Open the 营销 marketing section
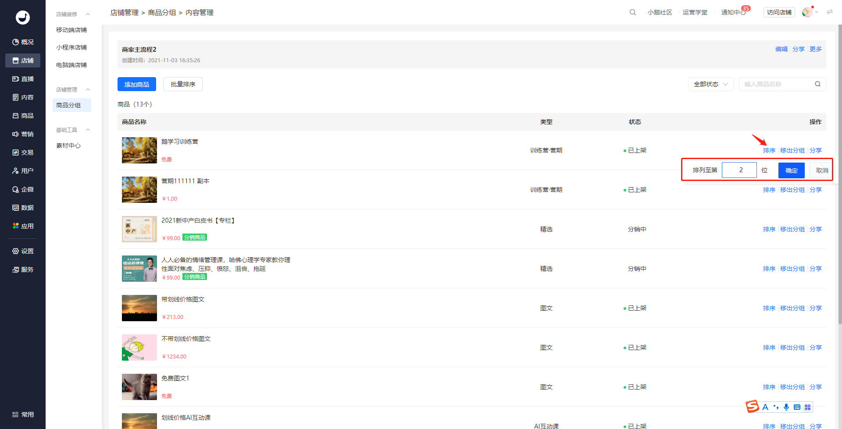Image resolution: width=842 pixels, height=429 pixels. pos(23,134)
